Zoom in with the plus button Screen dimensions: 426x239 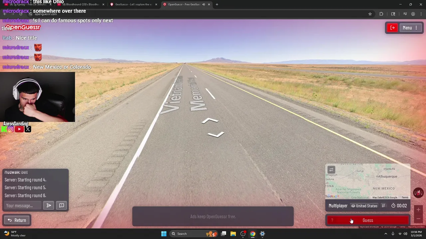[418, 210]
